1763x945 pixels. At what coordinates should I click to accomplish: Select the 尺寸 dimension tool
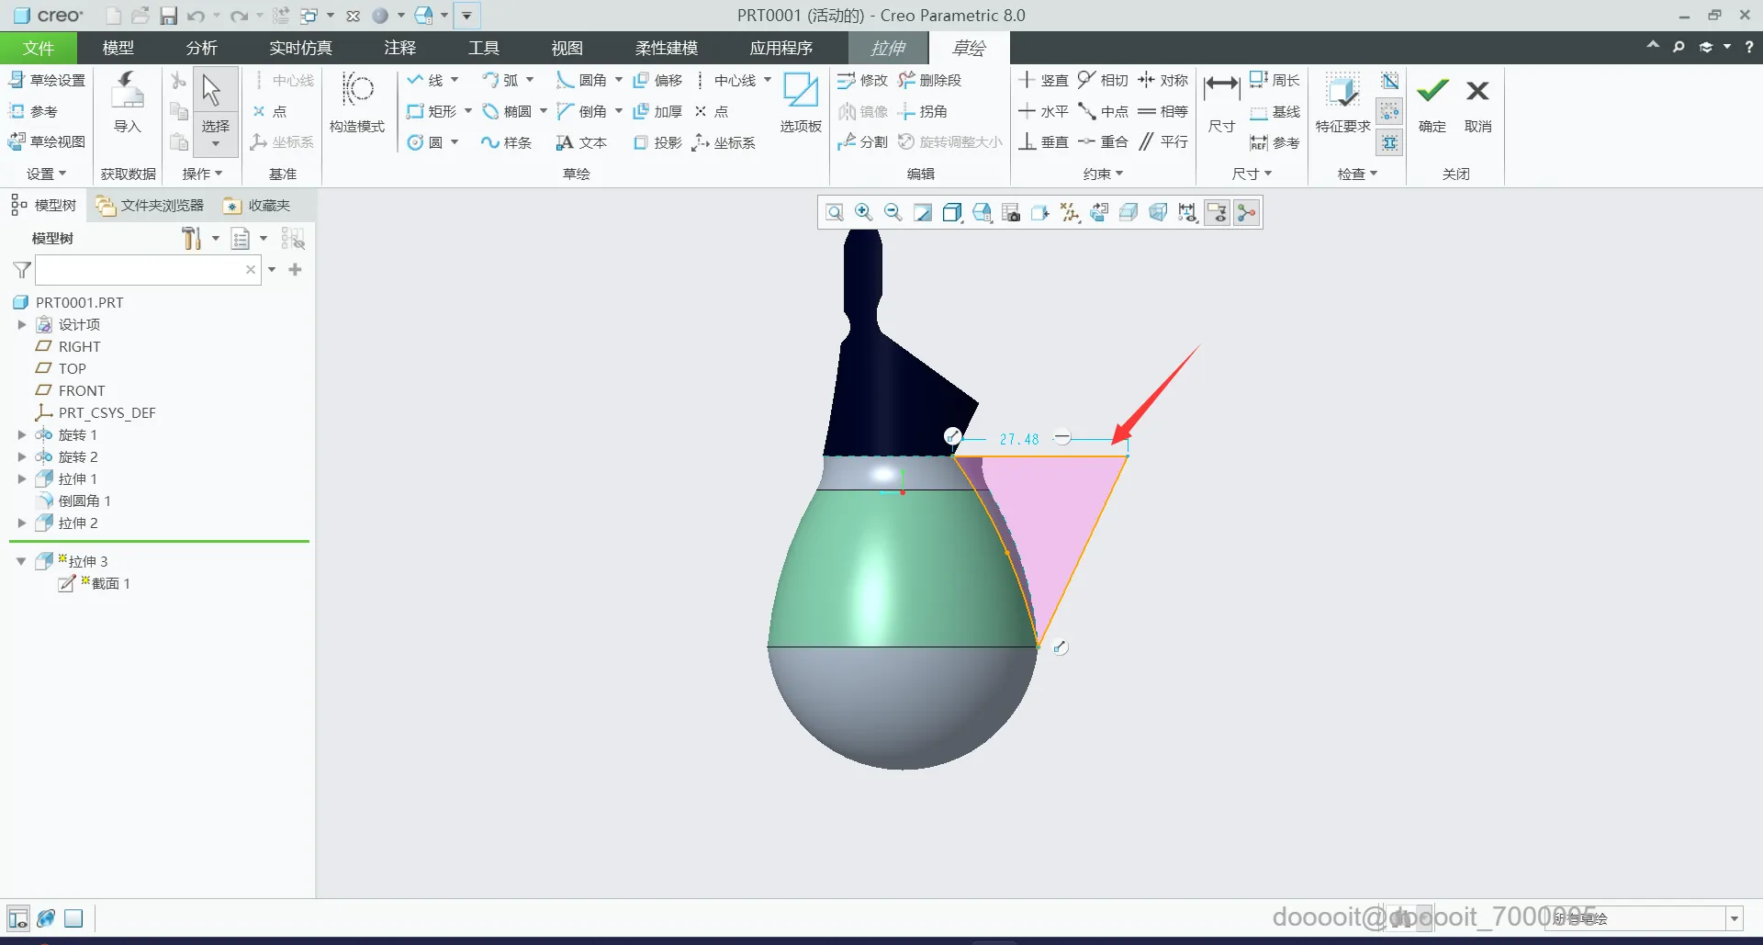pyautogui.click(x=1220, y=92)
